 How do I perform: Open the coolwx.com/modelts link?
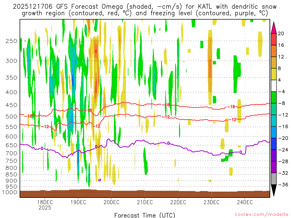(x=261, y=215)
